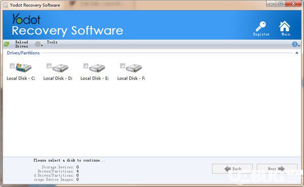Maximize the Yodot Recovery Software window

pos(280,4)
